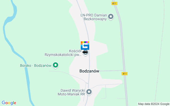Click the Google logo
The width and height of the screenshot is (170, 106).
[9, 103]
